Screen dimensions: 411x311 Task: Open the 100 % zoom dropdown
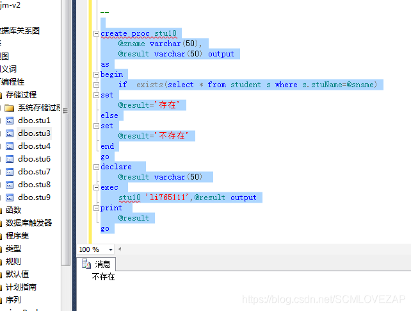tap(111, 249)
